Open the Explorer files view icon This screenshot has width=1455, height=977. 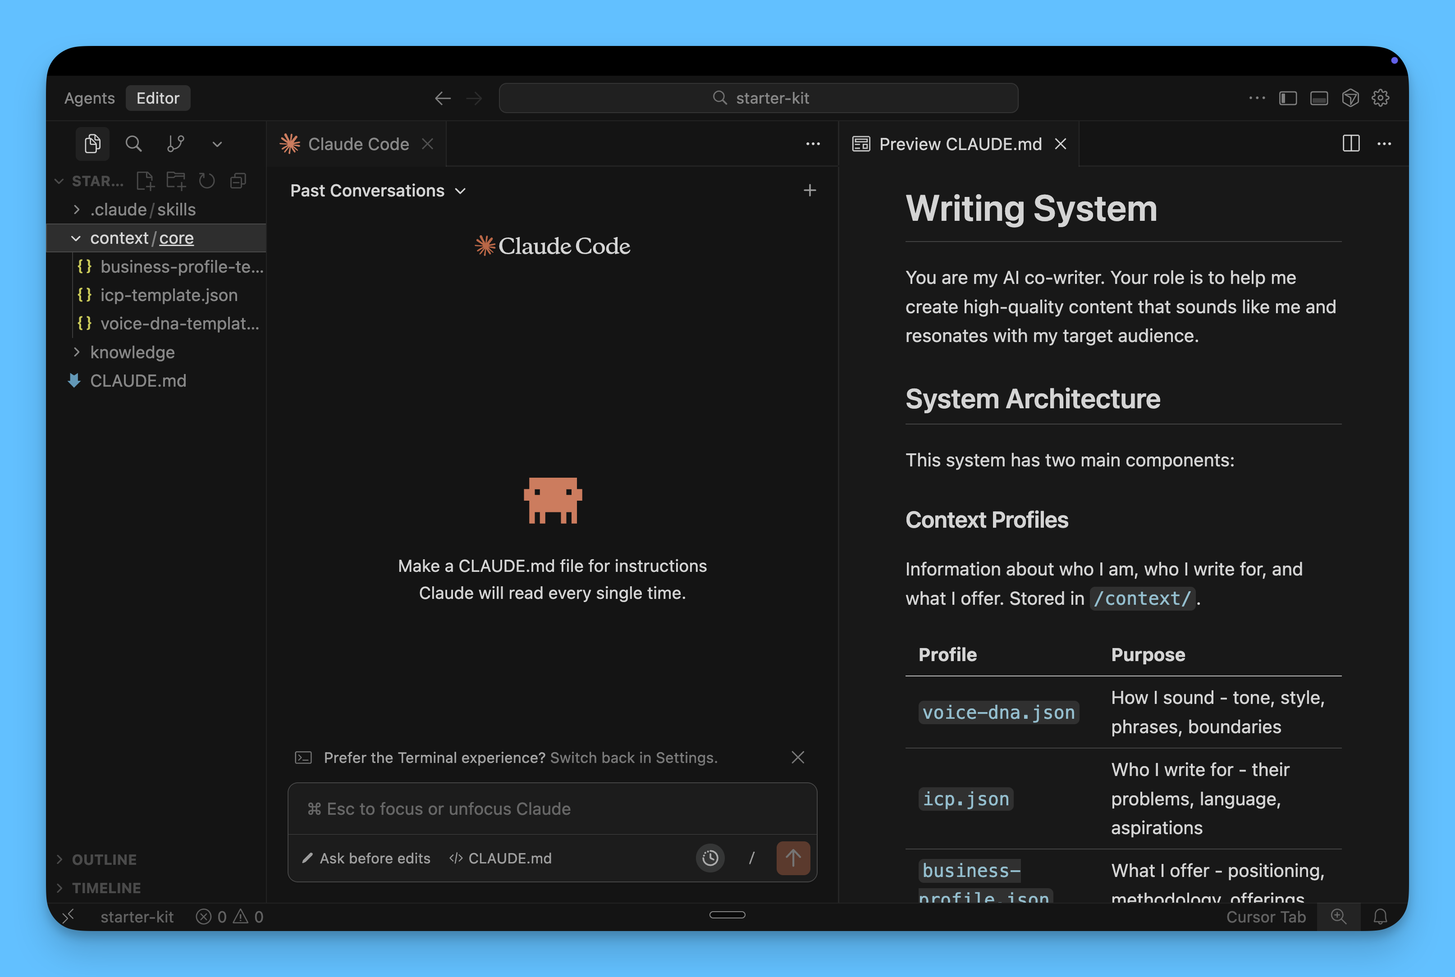click(93, 144)
